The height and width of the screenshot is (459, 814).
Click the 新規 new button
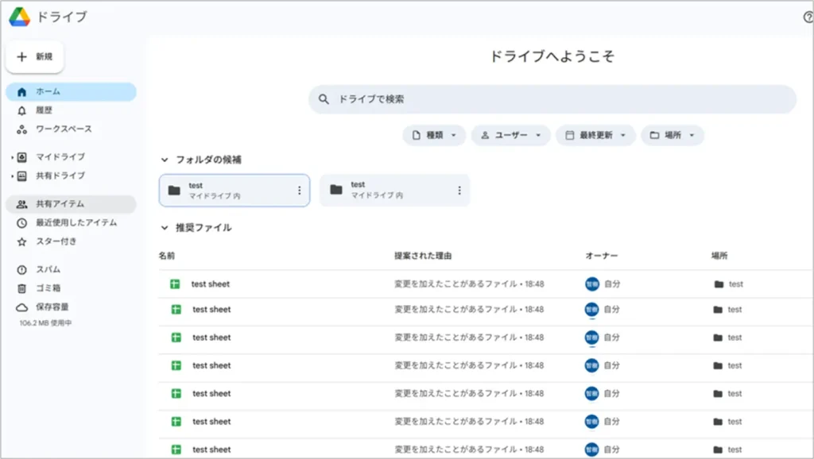tap(35, 57)
